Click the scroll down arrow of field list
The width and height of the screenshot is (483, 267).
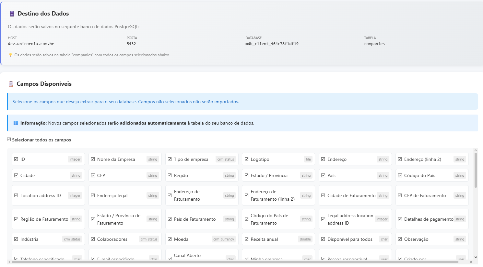[476, 257]
